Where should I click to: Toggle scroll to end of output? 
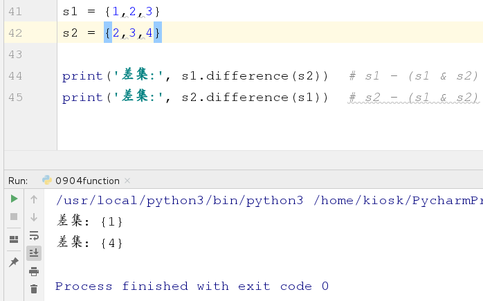click(34, 253)
